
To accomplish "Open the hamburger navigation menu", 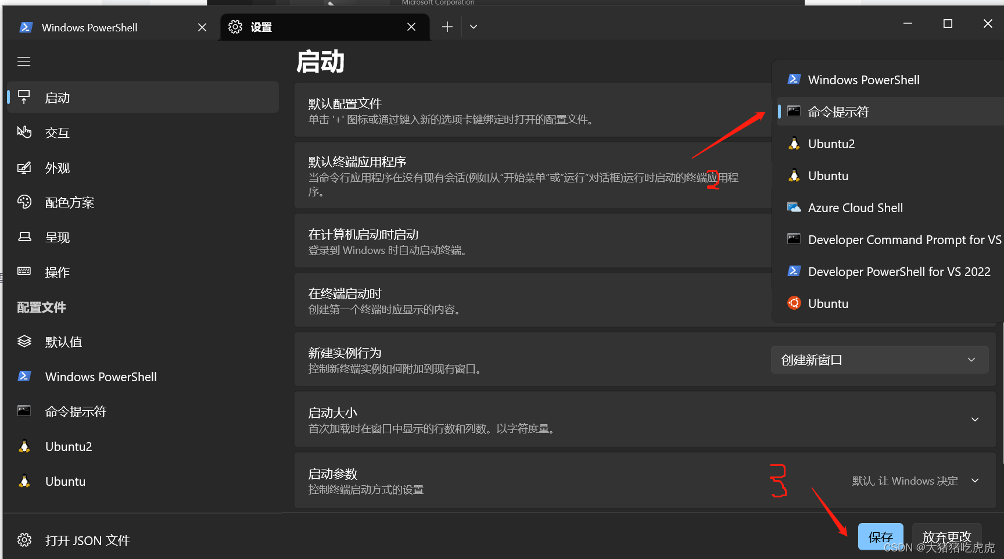I will coord(24,62).
